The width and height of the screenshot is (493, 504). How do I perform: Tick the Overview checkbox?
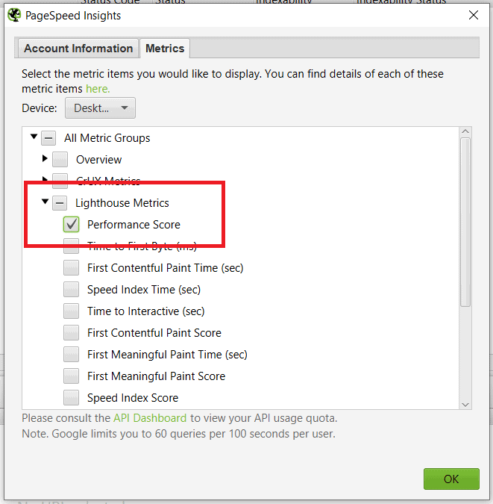click(60, 160)
